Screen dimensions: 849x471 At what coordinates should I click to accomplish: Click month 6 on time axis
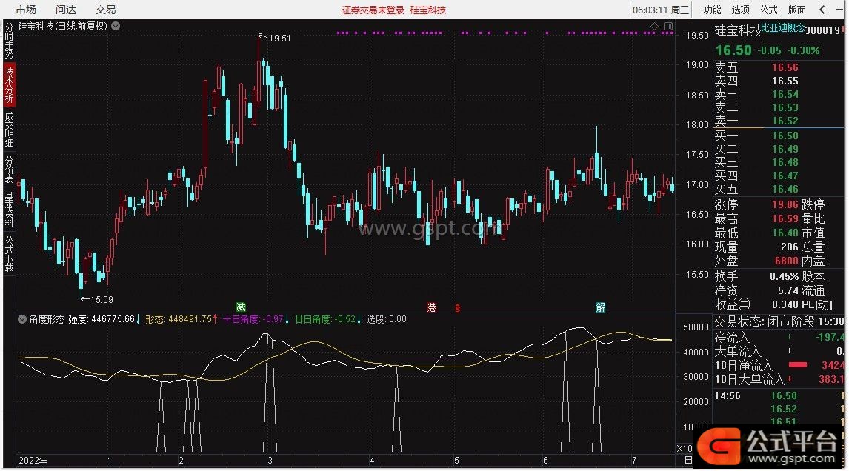point(545,461)
